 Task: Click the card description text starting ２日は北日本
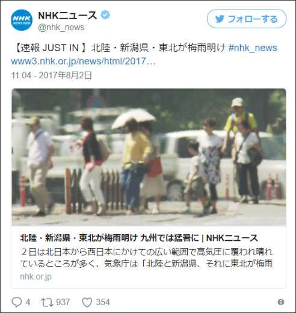(146, 258)
